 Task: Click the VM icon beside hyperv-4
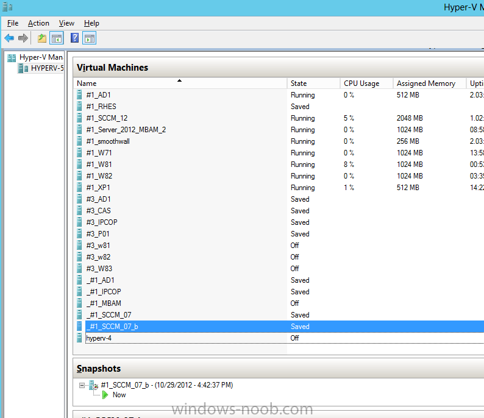point(79,338)
